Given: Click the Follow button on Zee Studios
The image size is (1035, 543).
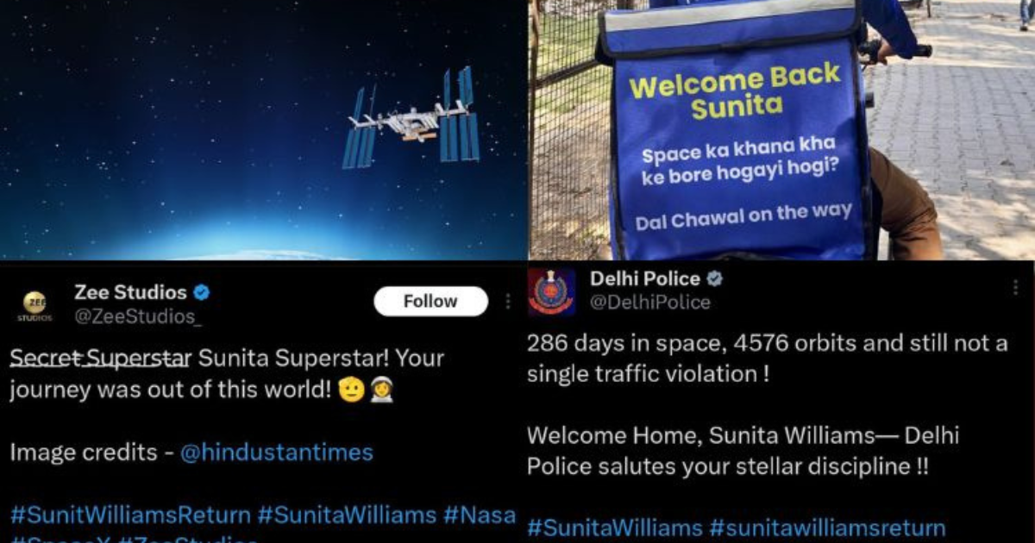Looking at the screenshot, I should [x=430, y=301].
